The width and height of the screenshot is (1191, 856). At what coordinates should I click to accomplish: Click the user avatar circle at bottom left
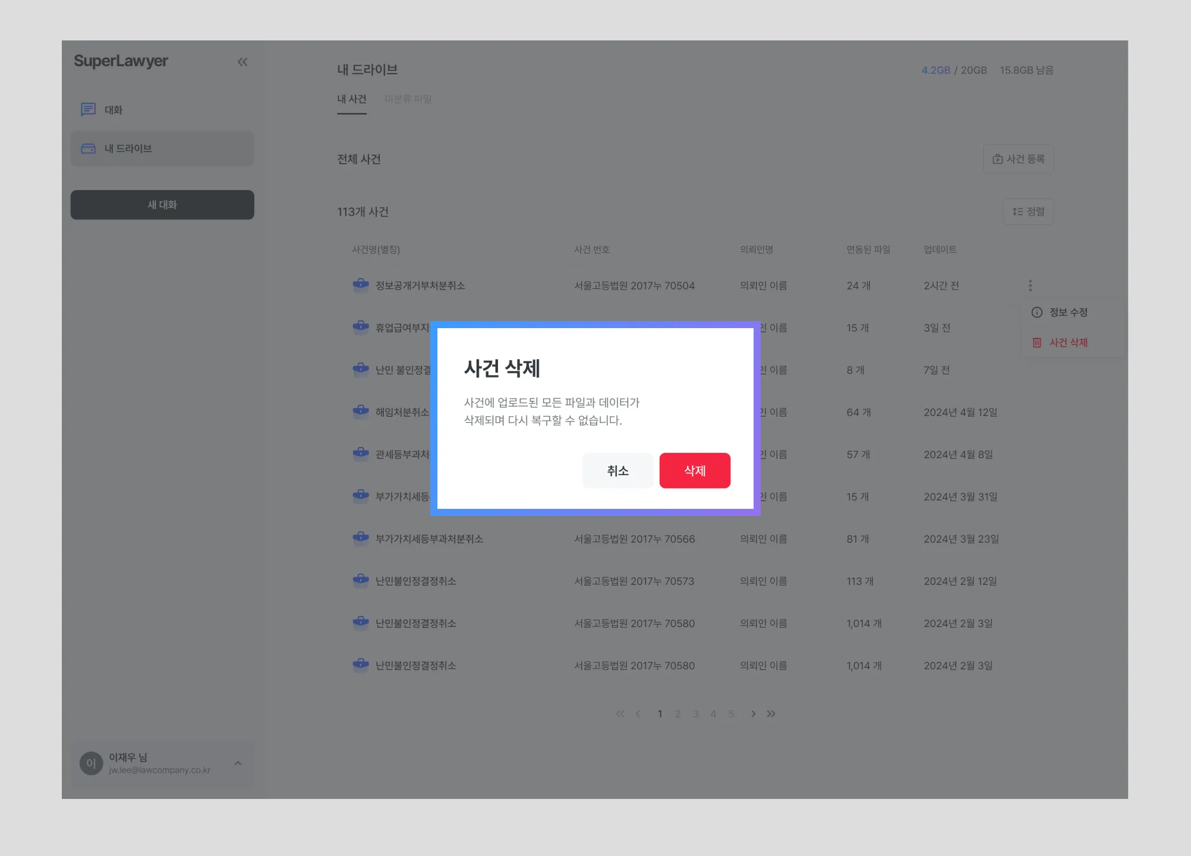coord(91,763)
